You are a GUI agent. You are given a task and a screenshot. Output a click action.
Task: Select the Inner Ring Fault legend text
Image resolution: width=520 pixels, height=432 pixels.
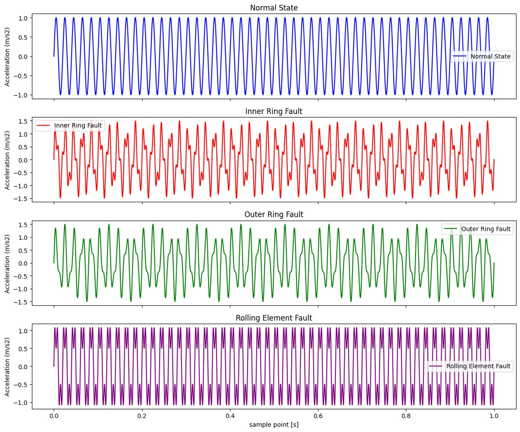click(x=78, y=125)
